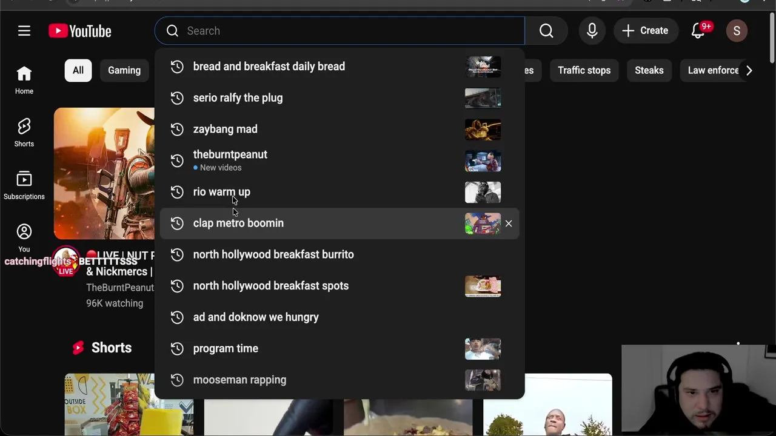Open TheBurntPeanut channel link under video
Image resolution: width=776 pixels, height=436 pixels.
click(120, 288)
